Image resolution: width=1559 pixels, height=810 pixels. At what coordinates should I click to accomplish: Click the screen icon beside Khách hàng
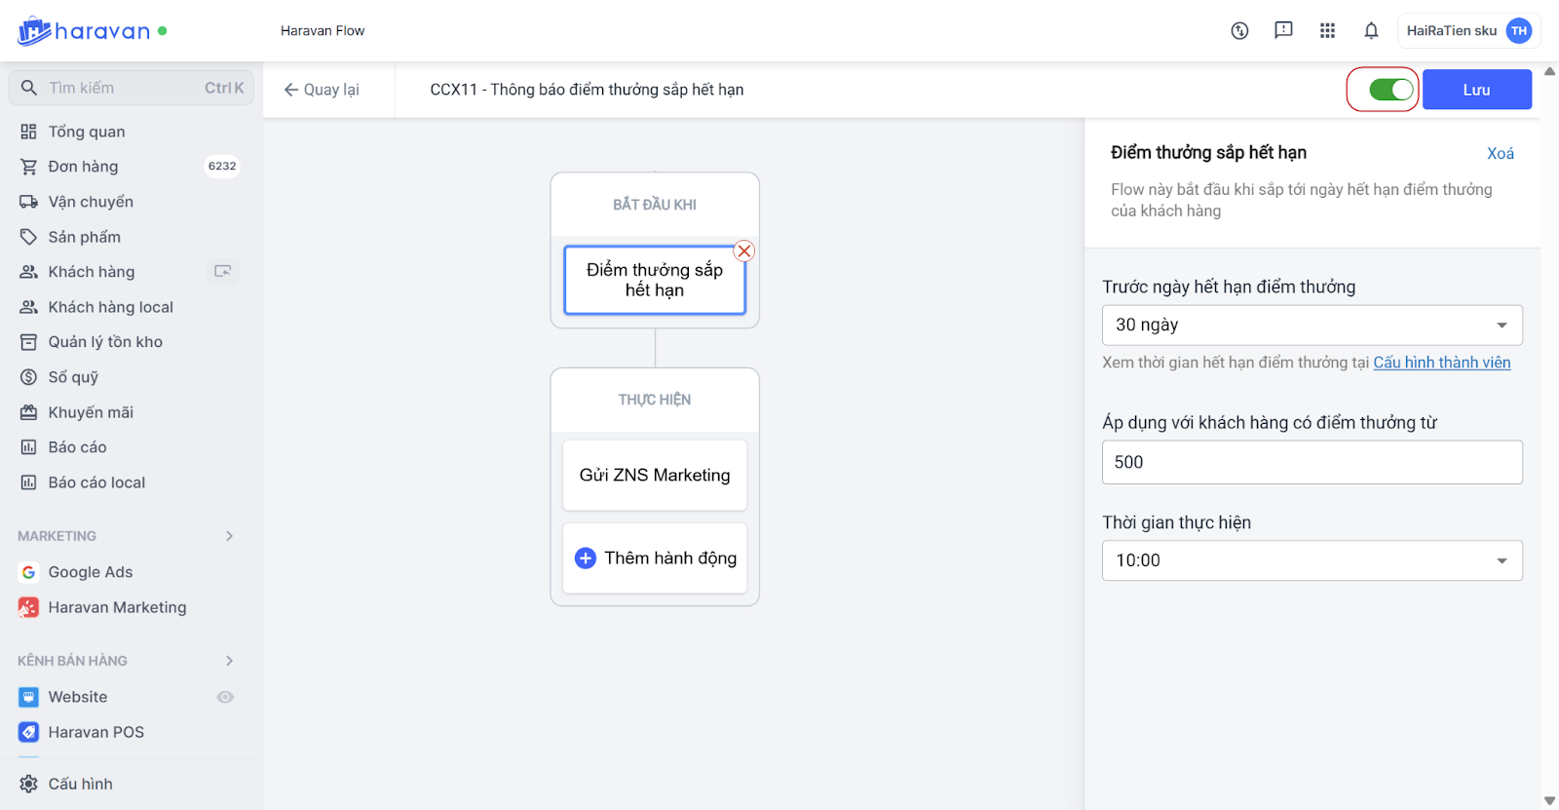(223, 272)
